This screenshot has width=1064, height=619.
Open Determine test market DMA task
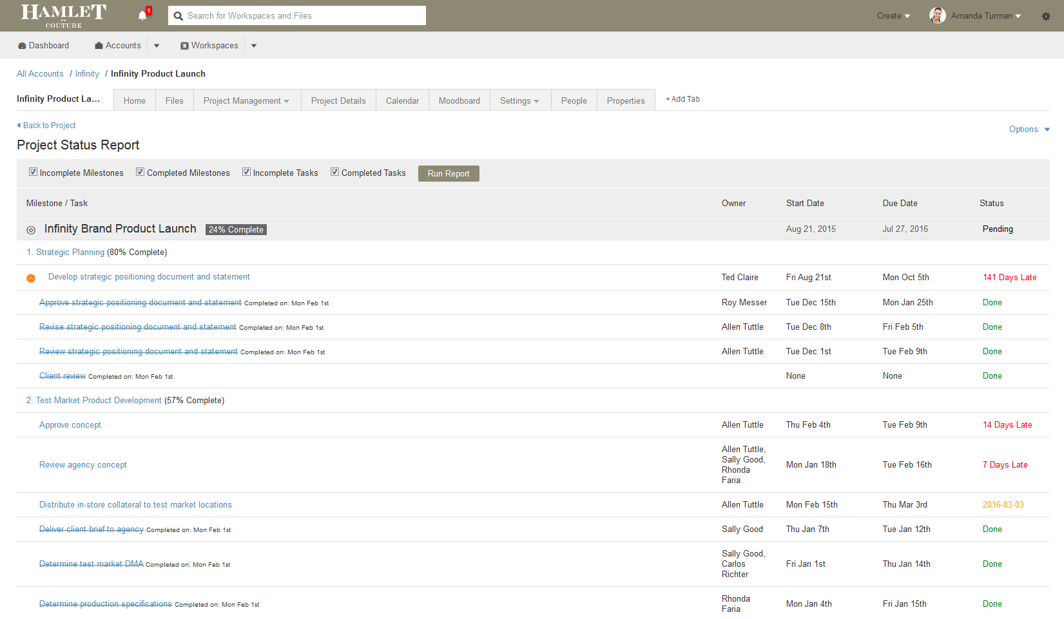92,564
